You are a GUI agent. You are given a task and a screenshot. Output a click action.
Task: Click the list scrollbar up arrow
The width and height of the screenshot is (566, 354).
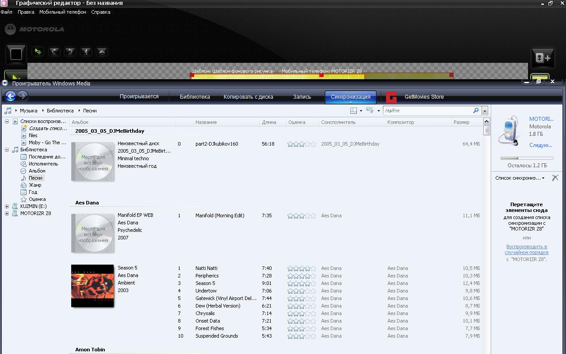point(486,121)
